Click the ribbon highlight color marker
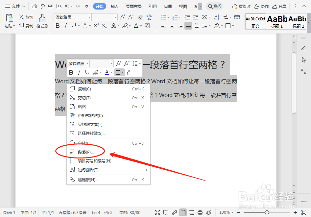 [125, 26]
